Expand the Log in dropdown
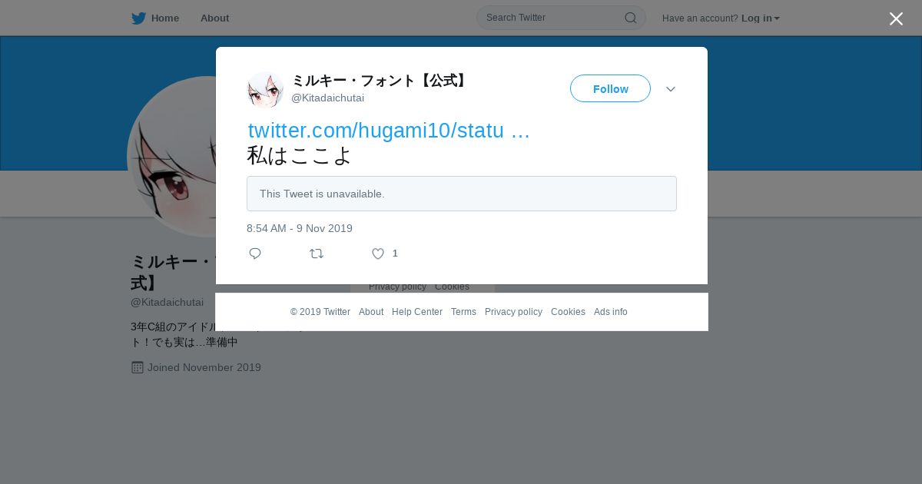This screenshot has width=922, height=484. click(761, 18)
